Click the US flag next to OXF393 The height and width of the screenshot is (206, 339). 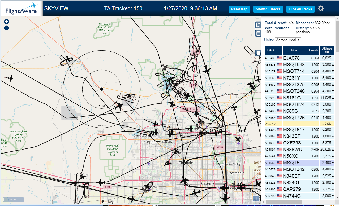[x=279, y=143]
